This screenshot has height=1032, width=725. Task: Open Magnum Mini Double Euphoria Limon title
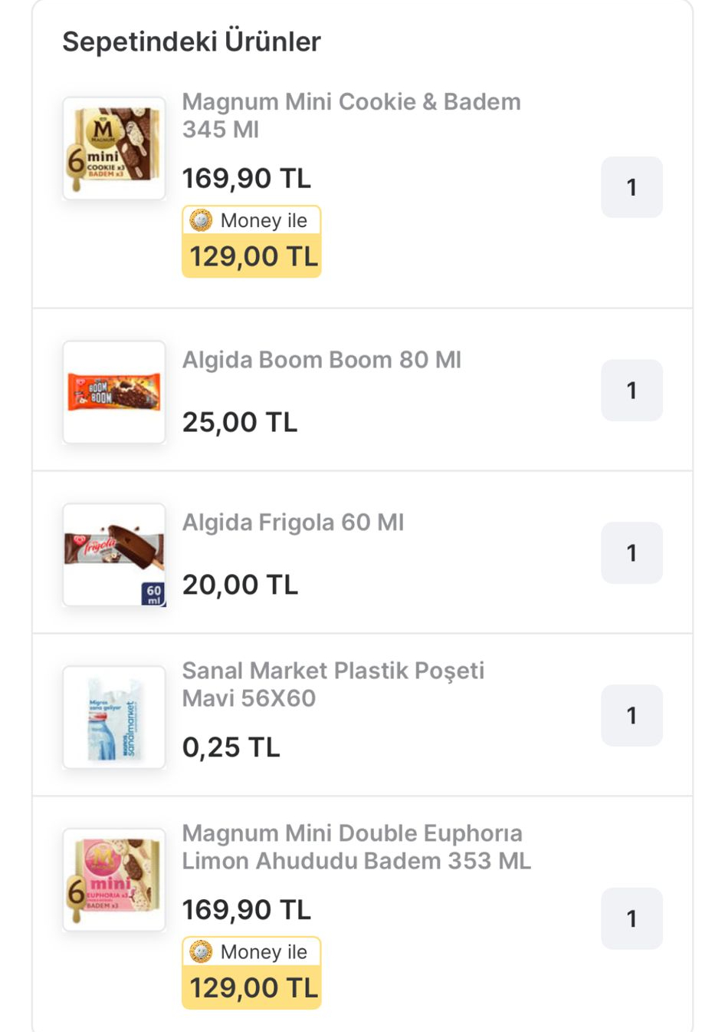(x=356, y=846)
